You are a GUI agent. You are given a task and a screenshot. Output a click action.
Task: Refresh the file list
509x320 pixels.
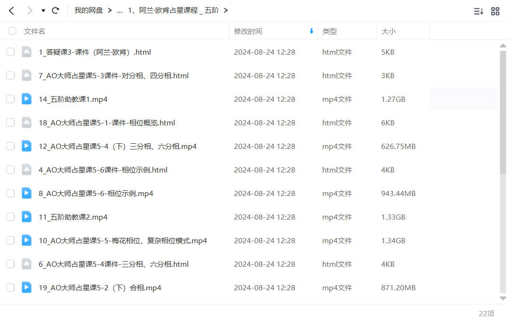(x=56, y=11)
